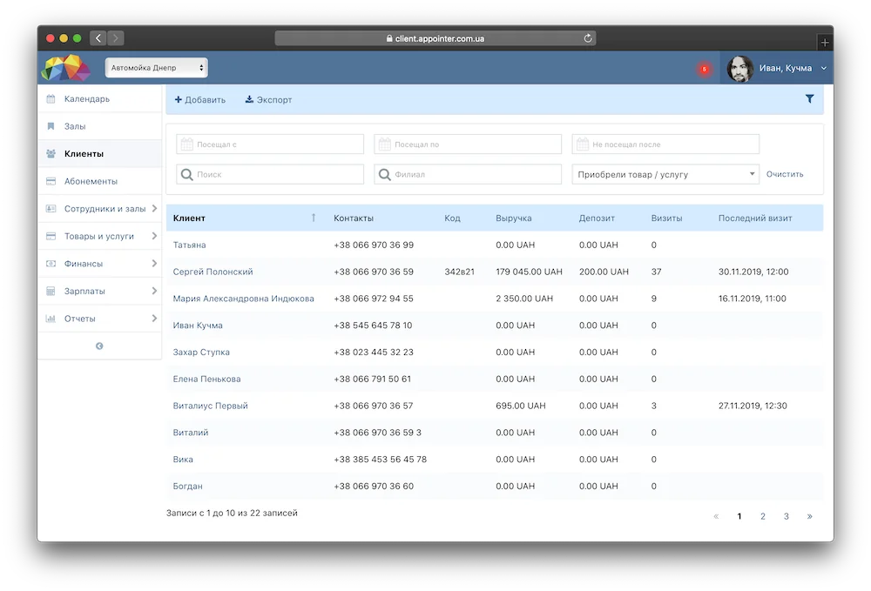871x591 pixels.
Task: Expand the Зарплаты chevron
Action: click(x=154, y=291)
